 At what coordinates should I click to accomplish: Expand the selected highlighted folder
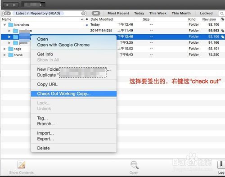point(9,37)
